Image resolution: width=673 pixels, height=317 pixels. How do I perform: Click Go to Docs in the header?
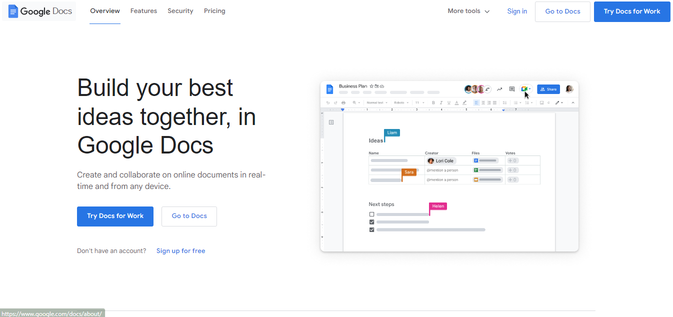[562, 11]
